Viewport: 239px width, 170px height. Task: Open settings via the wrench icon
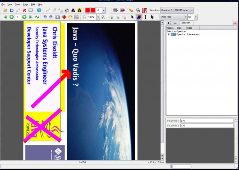coord(18,10)
